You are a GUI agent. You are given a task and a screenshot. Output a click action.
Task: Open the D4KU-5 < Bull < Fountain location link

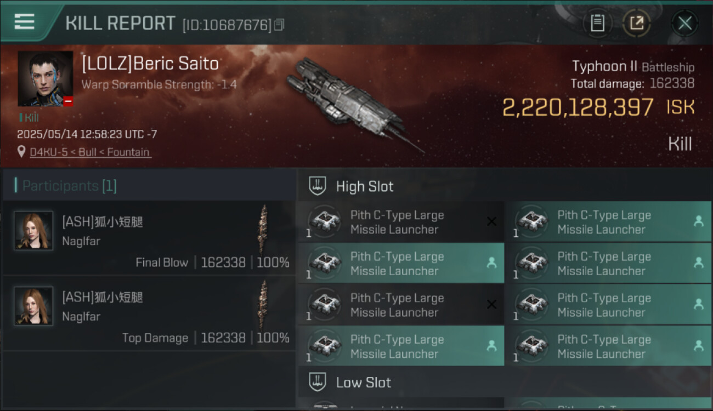coord(90,152)
